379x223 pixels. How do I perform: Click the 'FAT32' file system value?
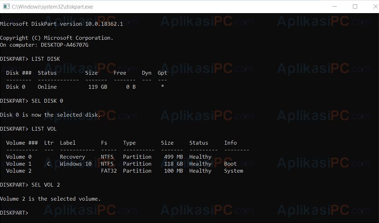[x=109, y=171]
